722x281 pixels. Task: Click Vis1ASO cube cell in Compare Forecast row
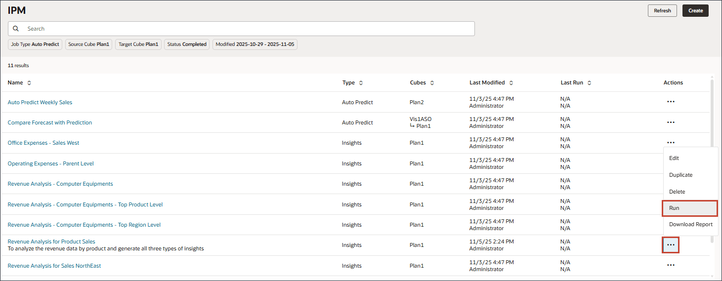[x=421, y=119]
